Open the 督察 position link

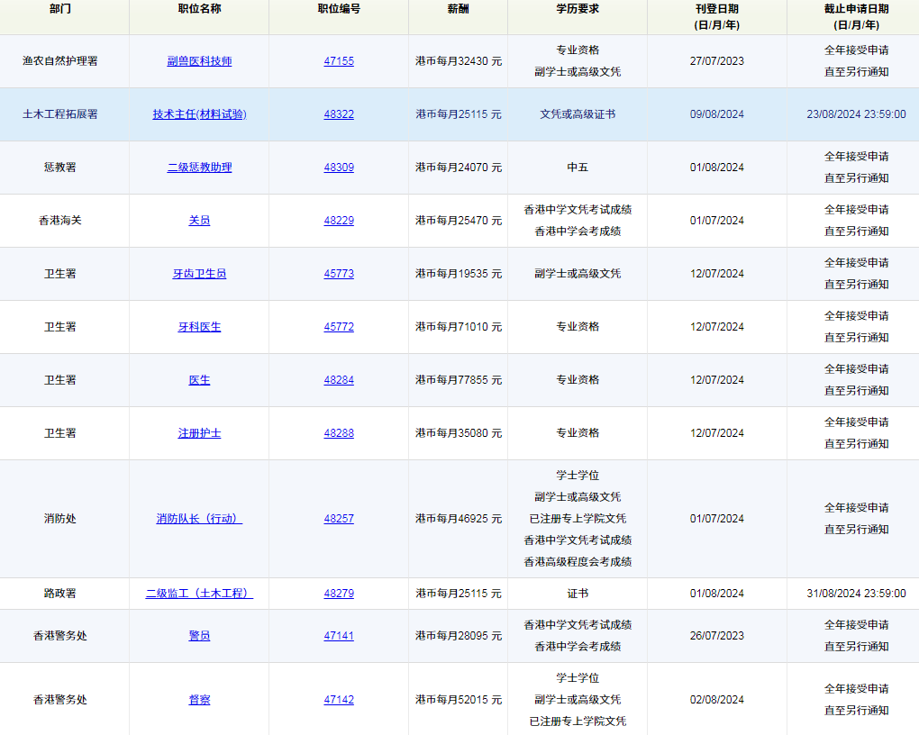click(x=199, y=700)
